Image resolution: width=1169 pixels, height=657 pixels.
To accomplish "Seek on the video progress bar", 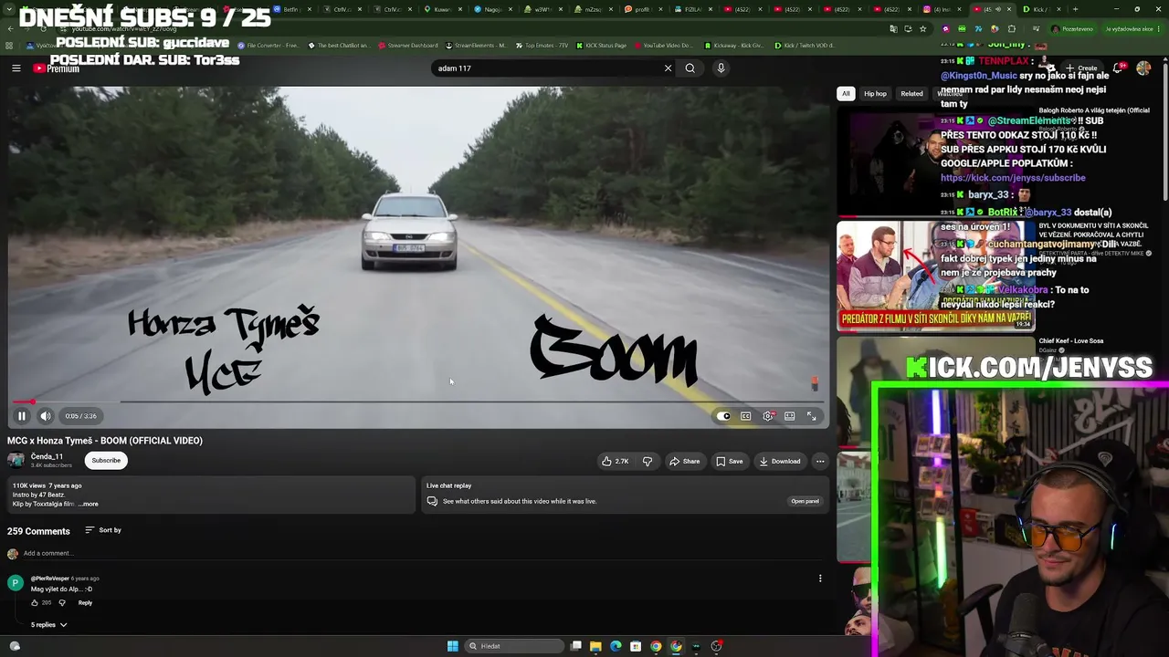I will 418,401.
